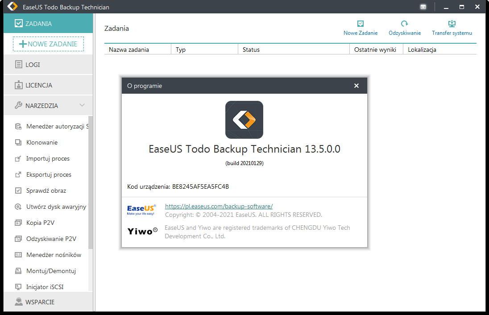Image resolution: width=489 pixels, height=315 pixels.
Task: Click the Transfer systemu toolbar icon
Action: point(452,23)
